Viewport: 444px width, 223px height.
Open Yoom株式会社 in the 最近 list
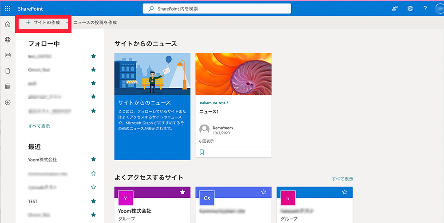click(43, 160)
